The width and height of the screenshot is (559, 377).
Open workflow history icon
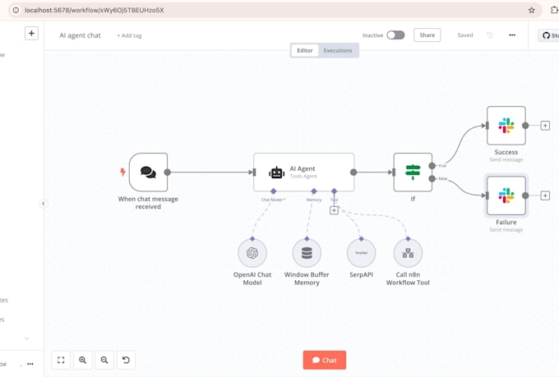(490, 35)
